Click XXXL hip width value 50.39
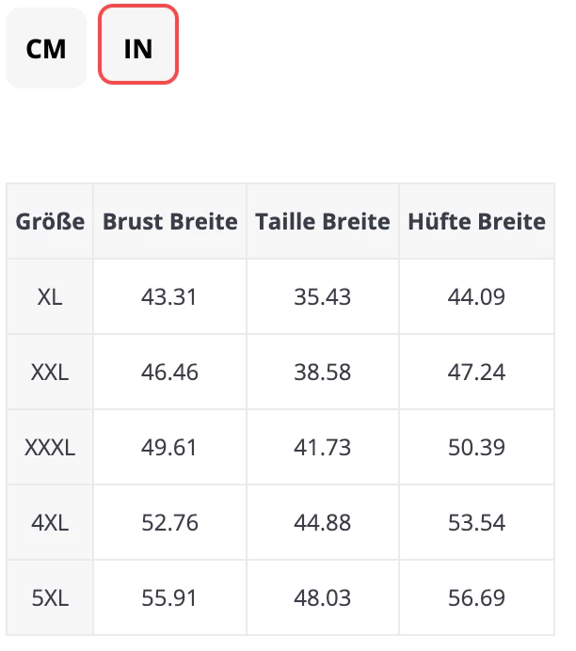 [477, 447]
